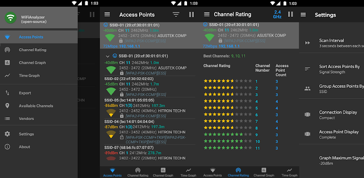Open About from the navigation drawer
Viewport: 364px width, 178px height.
(x=24, y=147)
